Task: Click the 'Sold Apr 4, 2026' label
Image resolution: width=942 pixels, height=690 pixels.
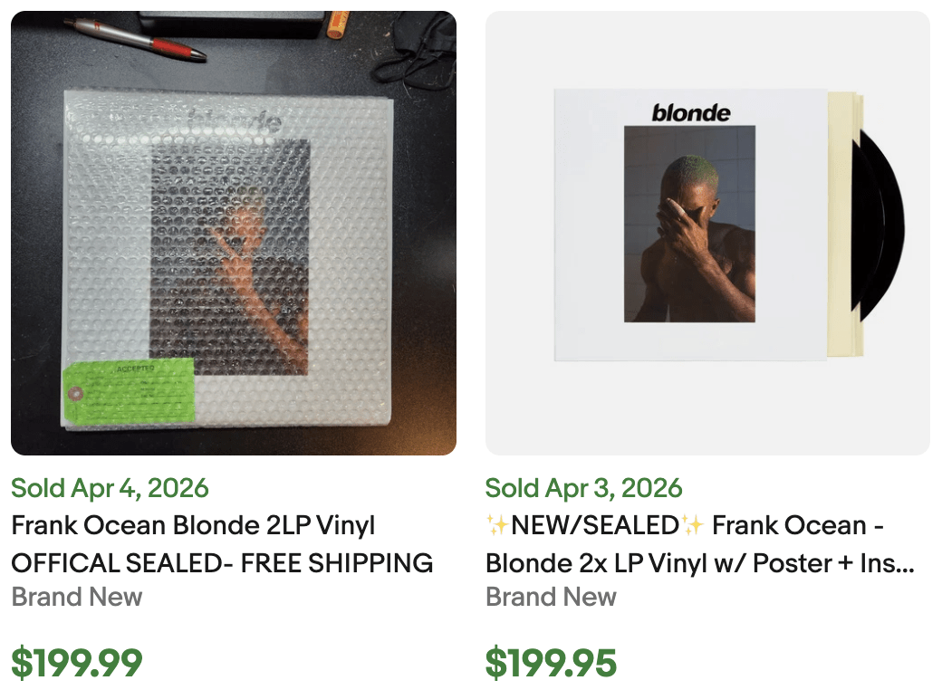Action: (109, 488)
